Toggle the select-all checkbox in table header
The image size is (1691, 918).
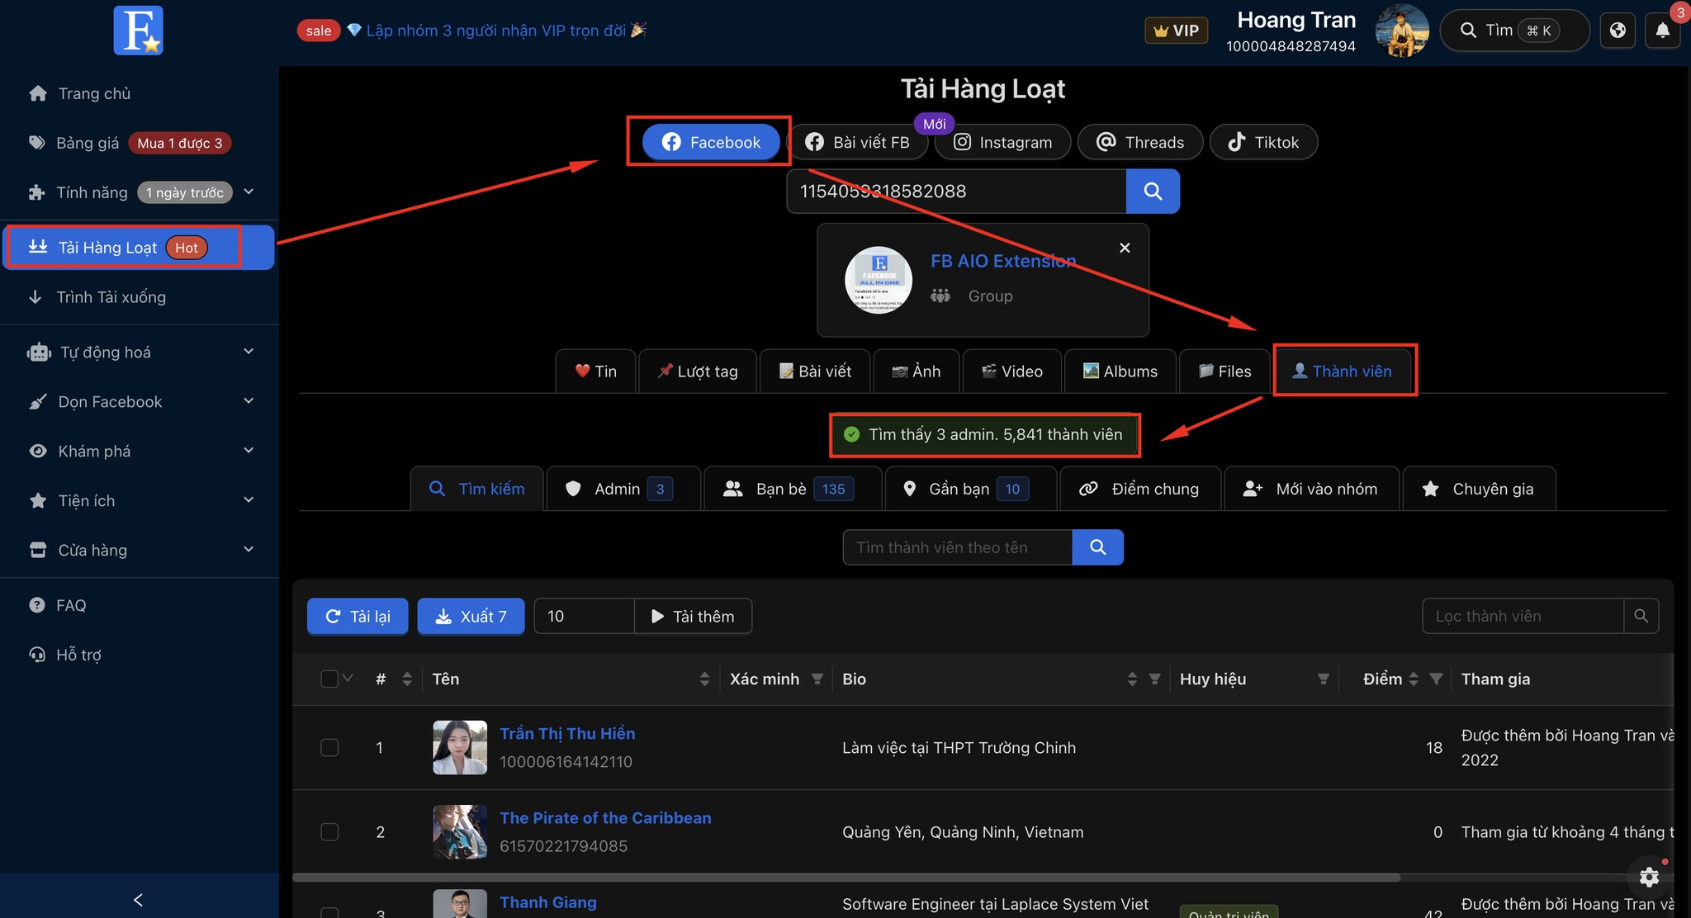tap(329, 679)
